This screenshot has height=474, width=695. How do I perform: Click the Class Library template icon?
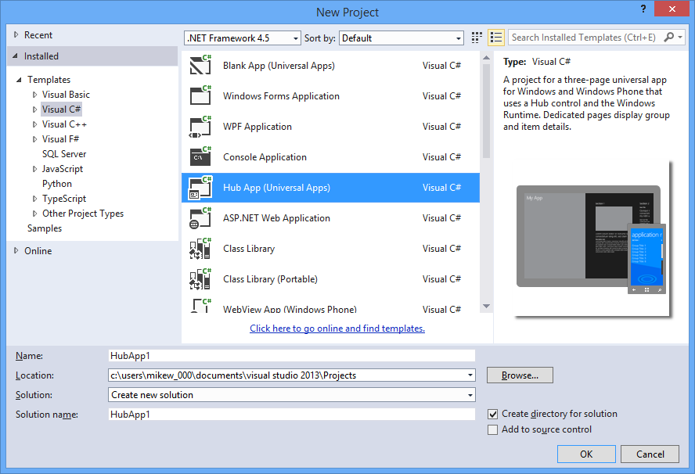pos(200,248)
